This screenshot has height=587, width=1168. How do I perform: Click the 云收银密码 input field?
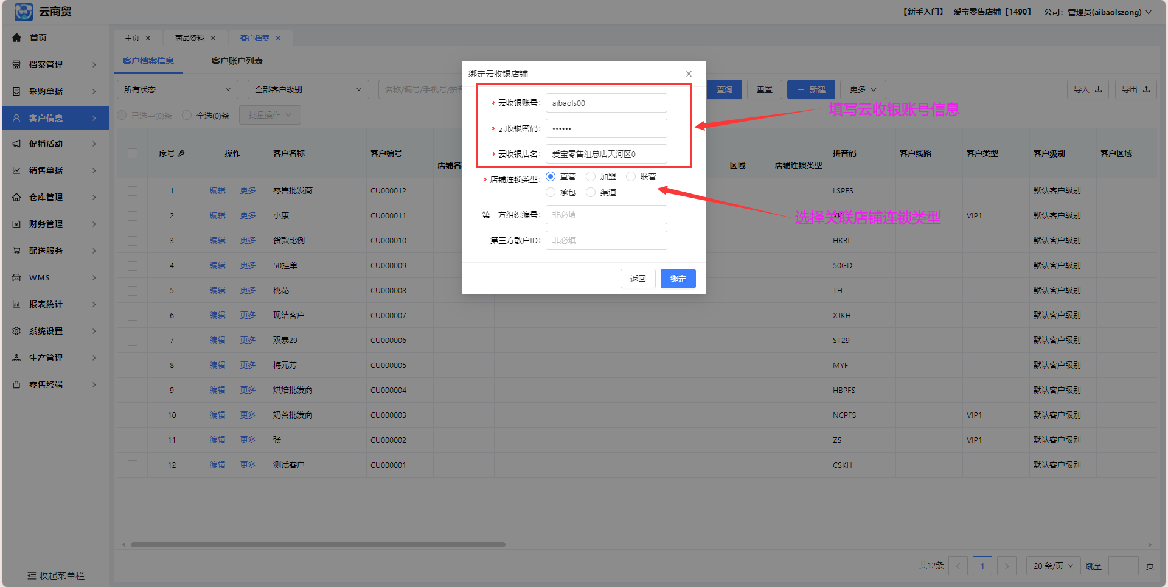click(607, 128)
